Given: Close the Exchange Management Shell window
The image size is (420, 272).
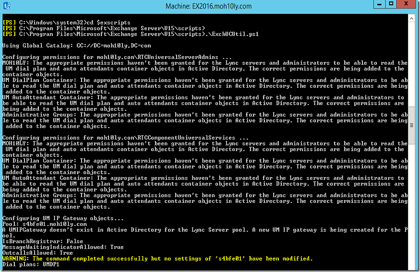Looking at the screenshot, I should [x=406, y=4].
